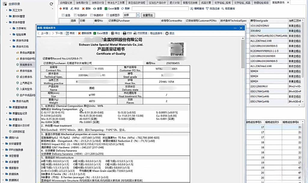Viewport: 308px width, 183px height.
Task: Click the 修改 pencil icon in main toolbar
Action: coord(72,9)
